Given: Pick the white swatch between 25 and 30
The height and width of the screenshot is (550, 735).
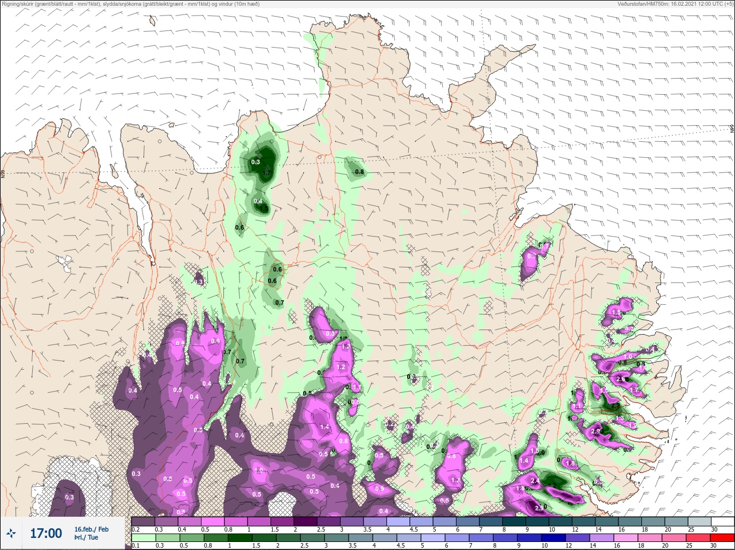Looking at the screenshot, I should coord(722,521).
